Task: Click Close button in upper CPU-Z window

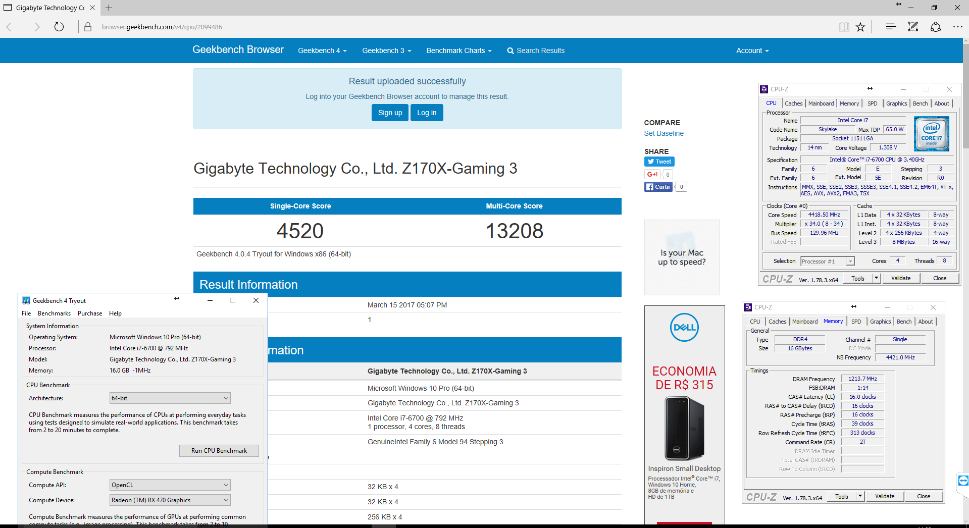Action: click(x=940, y=278)
